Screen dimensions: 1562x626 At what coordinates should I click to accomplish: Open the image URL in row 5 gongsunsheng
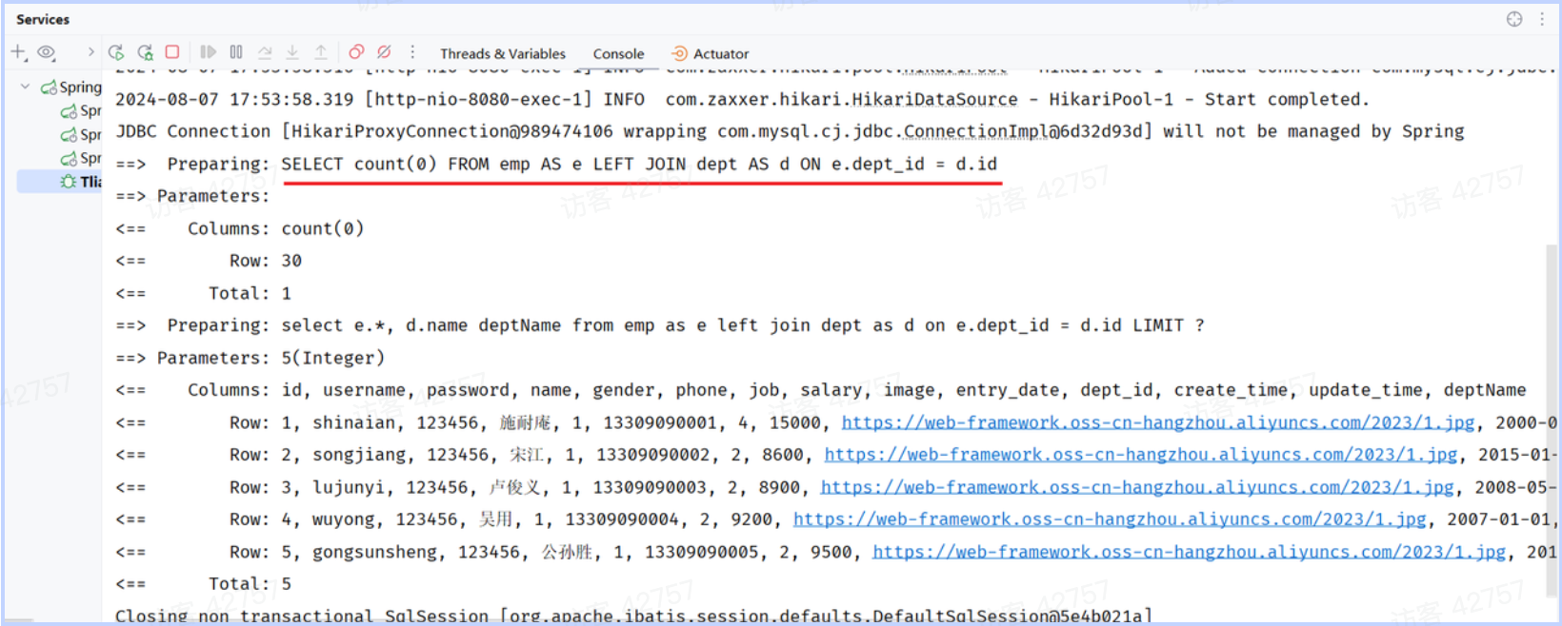click(x=1189, y=552)
